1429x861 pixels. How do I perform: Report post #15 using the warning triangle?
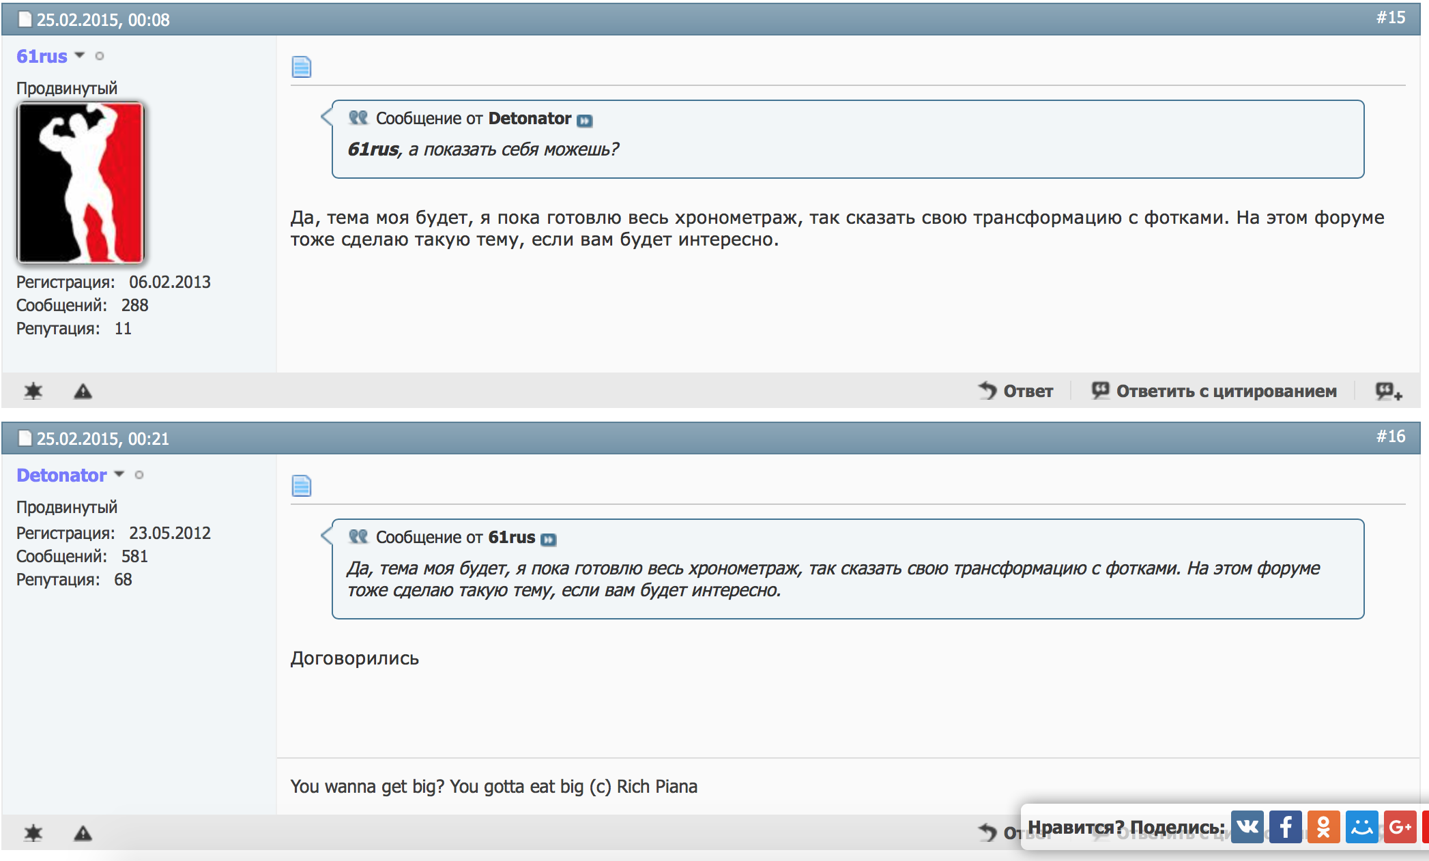[83, 391]
